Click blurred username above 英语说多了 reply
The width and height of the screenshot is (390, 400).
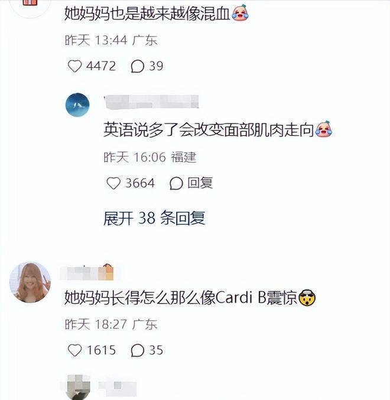(x=151, y=102)
